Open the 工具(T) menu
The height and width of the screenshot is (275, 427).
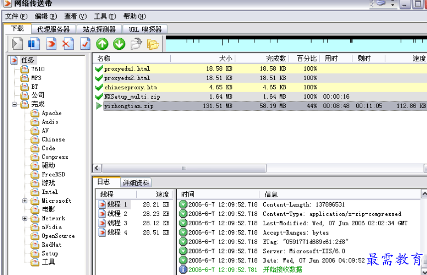point(105,16)
